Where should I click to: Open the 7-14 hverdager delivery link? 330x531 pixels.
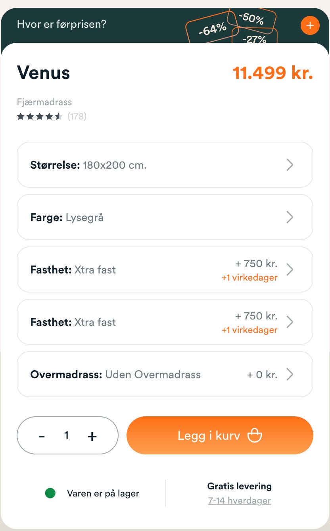click(x=240, y=500)
